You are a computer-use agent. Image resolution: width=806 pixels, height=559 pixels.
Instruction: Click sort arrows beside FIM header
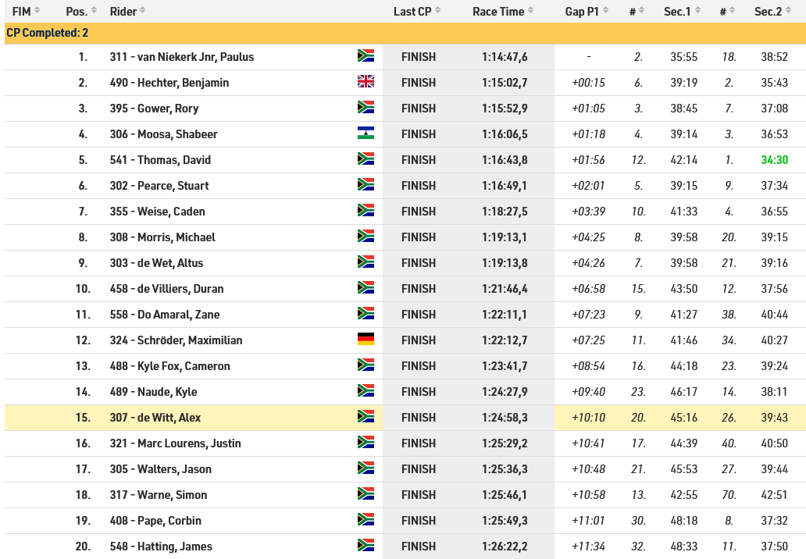37,11
